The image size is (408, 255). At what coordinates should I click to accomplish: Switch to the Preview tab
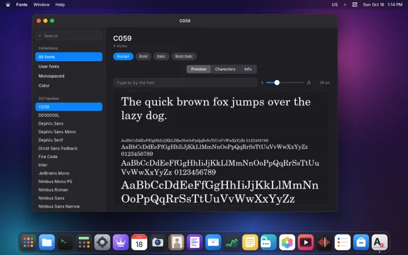[x=198, y=69]
